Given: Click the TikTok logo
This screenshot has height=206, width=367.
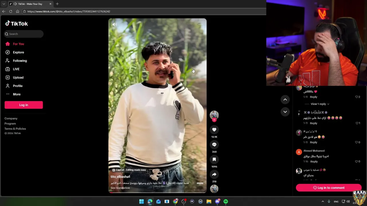Looking at the screenshot, I should [17, 23].
